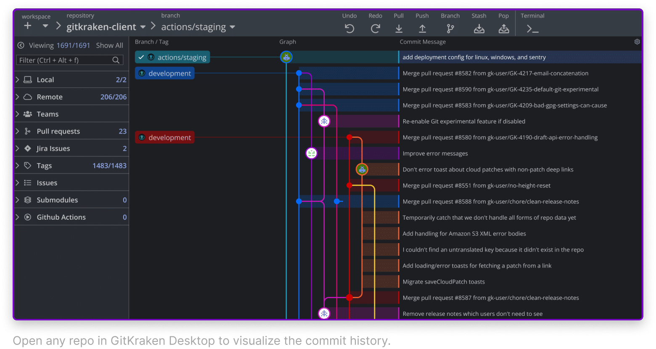Viewport: 656px width, 349px height.
Task: Expand the Tags section
Action: 18,166
